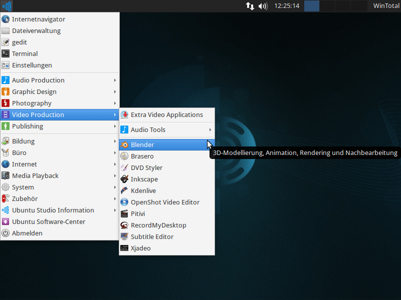Click the network arrows icon in panel
This screenshot has height=300, width=401.
[250, 6]
